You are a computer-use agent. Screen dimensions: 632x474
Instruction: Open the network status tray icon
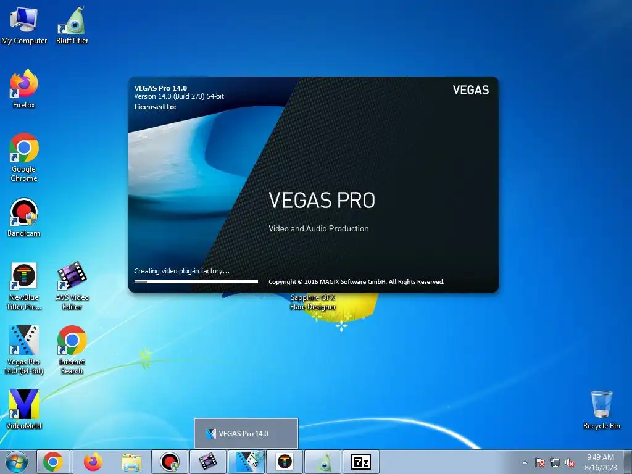click(555, 462)
